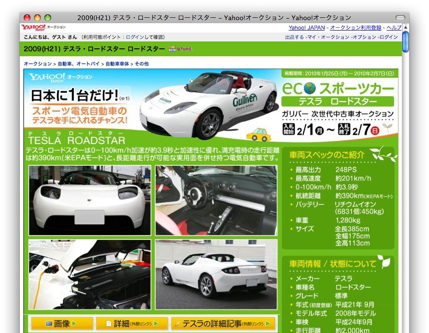Go to その他 breadcrumb

coord(142,64)
